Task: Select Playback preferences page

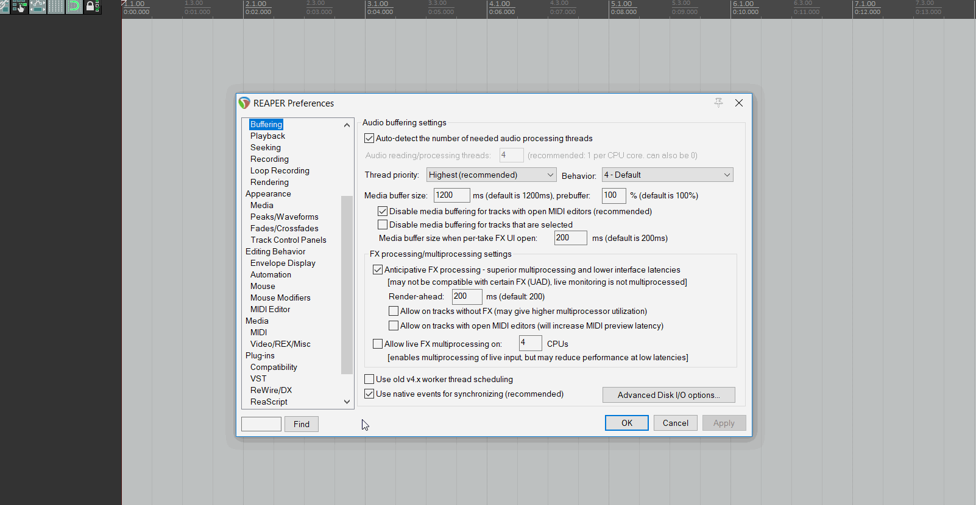Action: click(267, 136)
